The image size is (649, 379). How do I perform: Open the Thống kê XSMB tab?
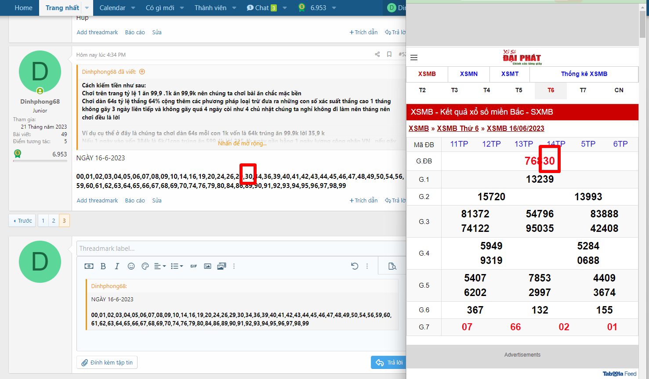tap(584, 74)
